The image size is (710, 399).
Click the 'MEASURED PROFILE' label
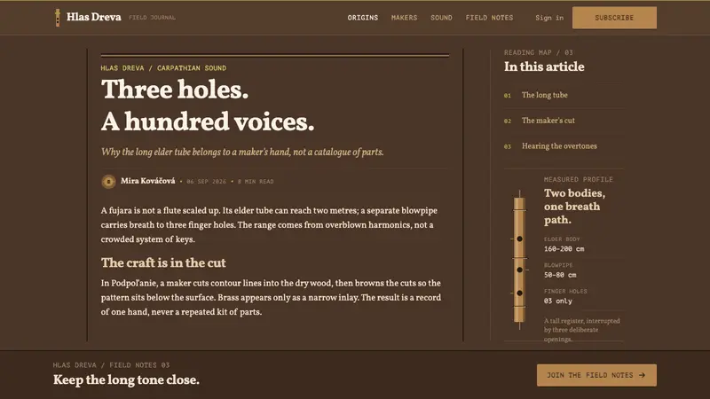[579, 180]
